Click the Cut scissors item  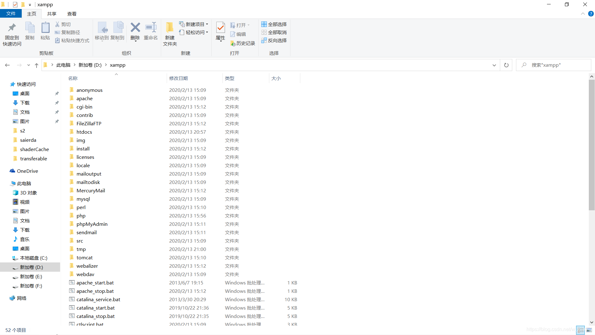pos(63,24)
